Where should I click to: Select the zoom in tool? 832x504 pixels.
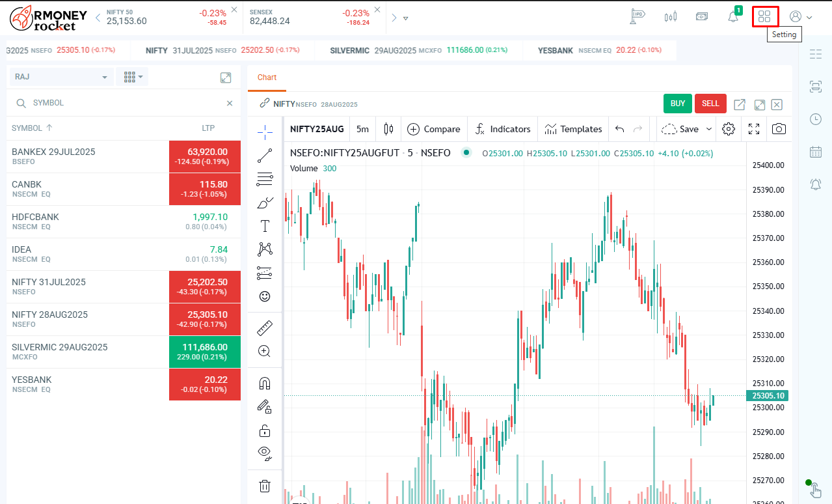pyautogui.click(x=265, y=352)
